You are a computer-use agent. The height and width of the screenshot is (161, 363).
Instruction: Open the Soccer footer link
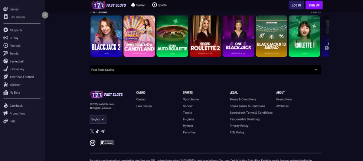188,106
